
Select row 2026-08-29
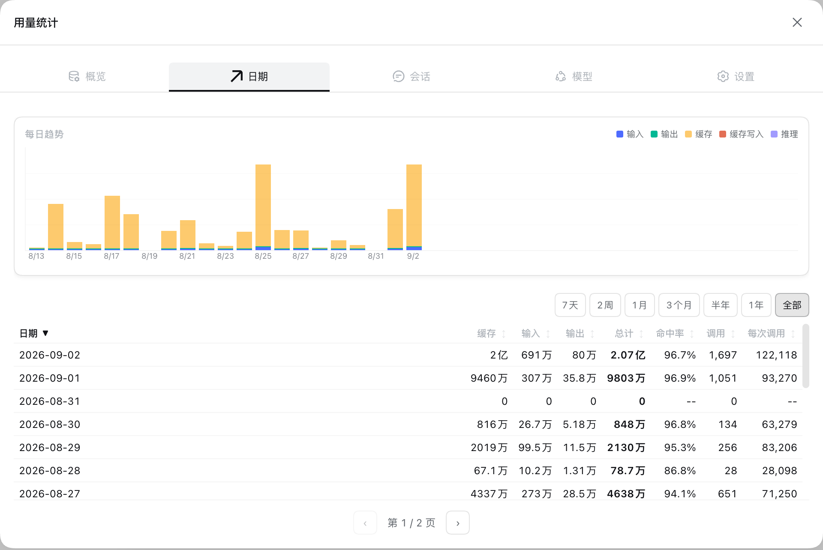click(x=408, y=448)
